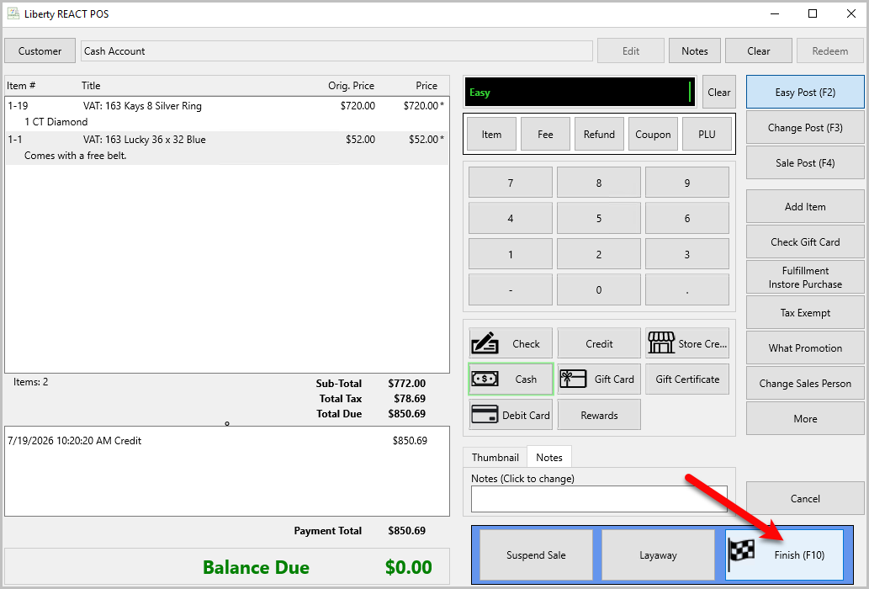Click the Price column header
Image resolution: width=869 pixels, height=589 pixels.
click(427, 85)
